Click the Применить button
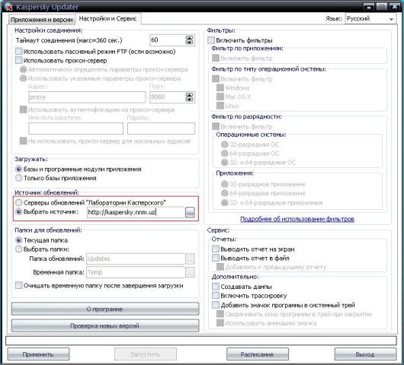404x365 pixels. (x=38, y=354)
